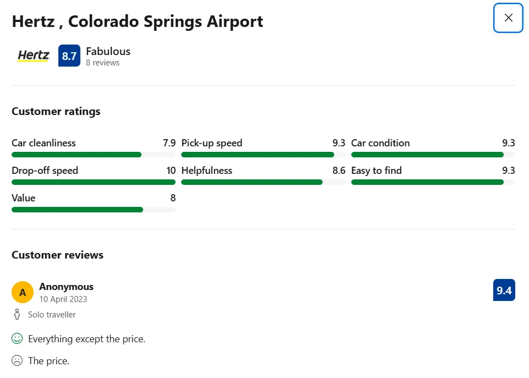The height and width of the screenshot is (378, 529).
Task: Click the Drop-off speed rating bar
Action: click(x=94, y=182)
